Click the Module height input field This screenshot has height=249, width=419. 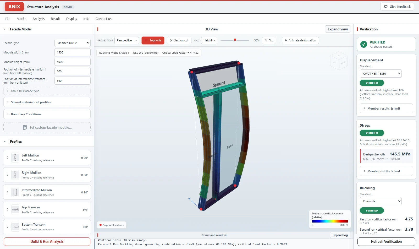tap(73, 62)
